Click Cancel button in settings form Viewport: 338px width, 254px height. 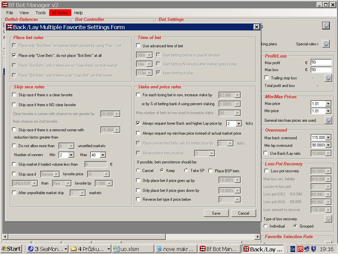[x=243, y=213]
